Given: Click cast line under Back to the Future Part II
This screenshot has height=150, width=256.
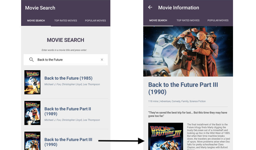Looking at the screenshot, I should point(72,120).
